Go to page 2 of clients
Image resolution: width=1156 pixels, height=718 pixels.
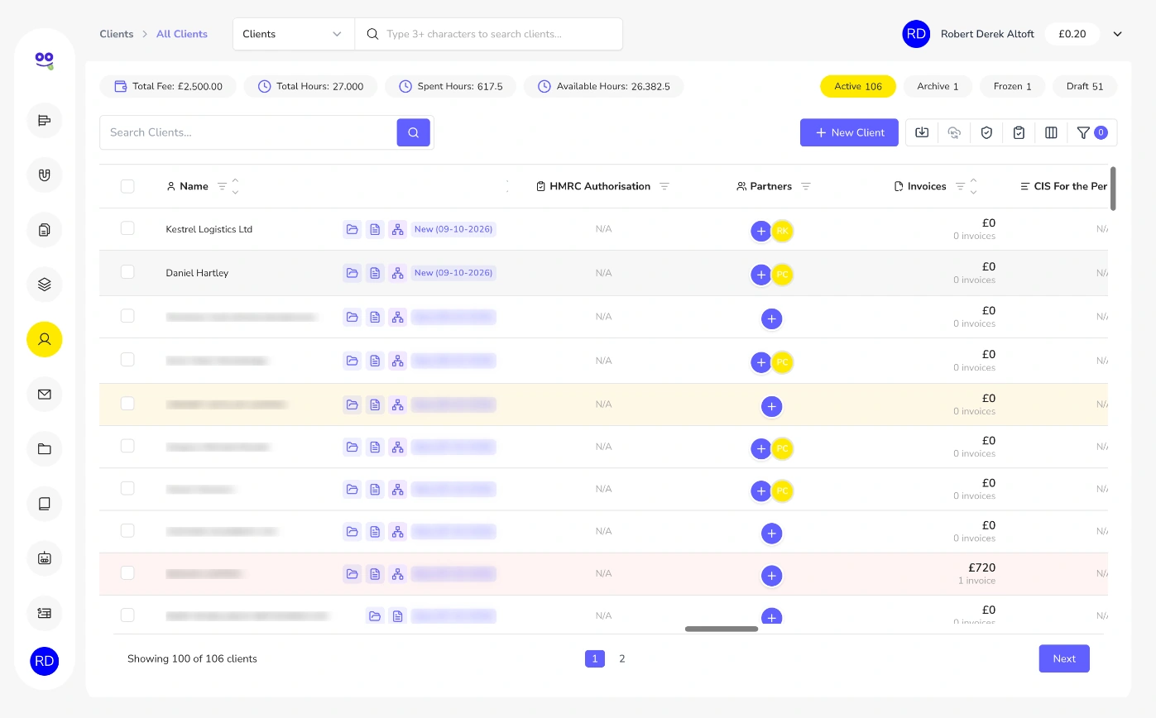[622, 658]
